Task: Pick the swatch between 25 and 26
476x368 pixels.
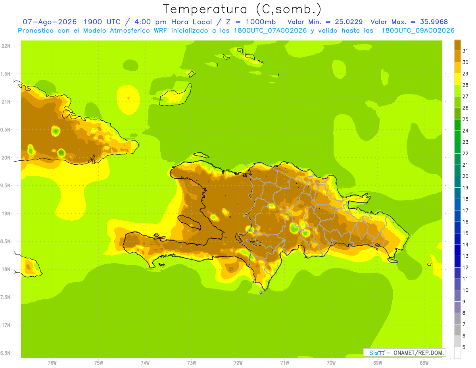Action: tap(457, 114)
